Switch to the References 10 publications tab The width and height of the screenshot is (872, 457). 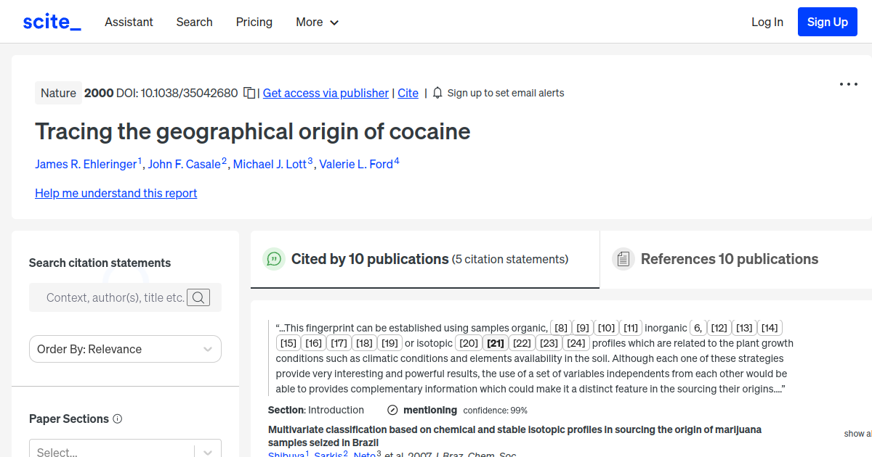[x=729, y=259]
